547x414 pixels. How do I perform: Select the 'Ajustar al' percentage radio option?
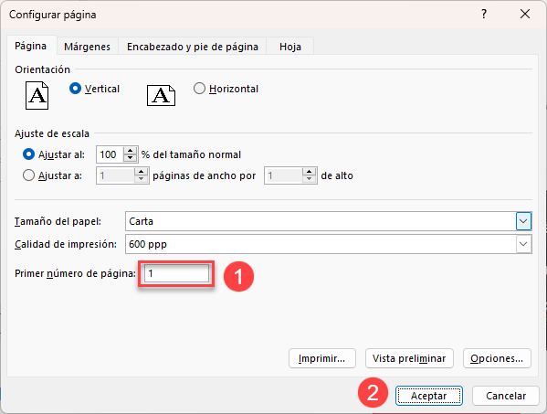click(28, 154)
